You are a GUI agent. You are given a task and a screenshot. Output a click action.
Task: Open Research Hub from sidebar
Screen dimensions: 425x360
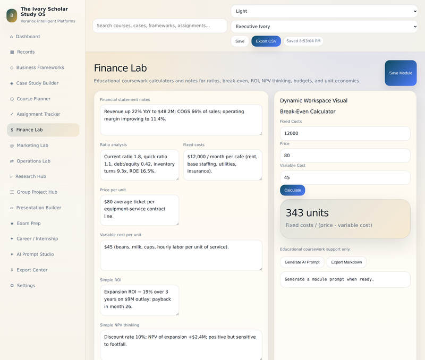point(43,177)
